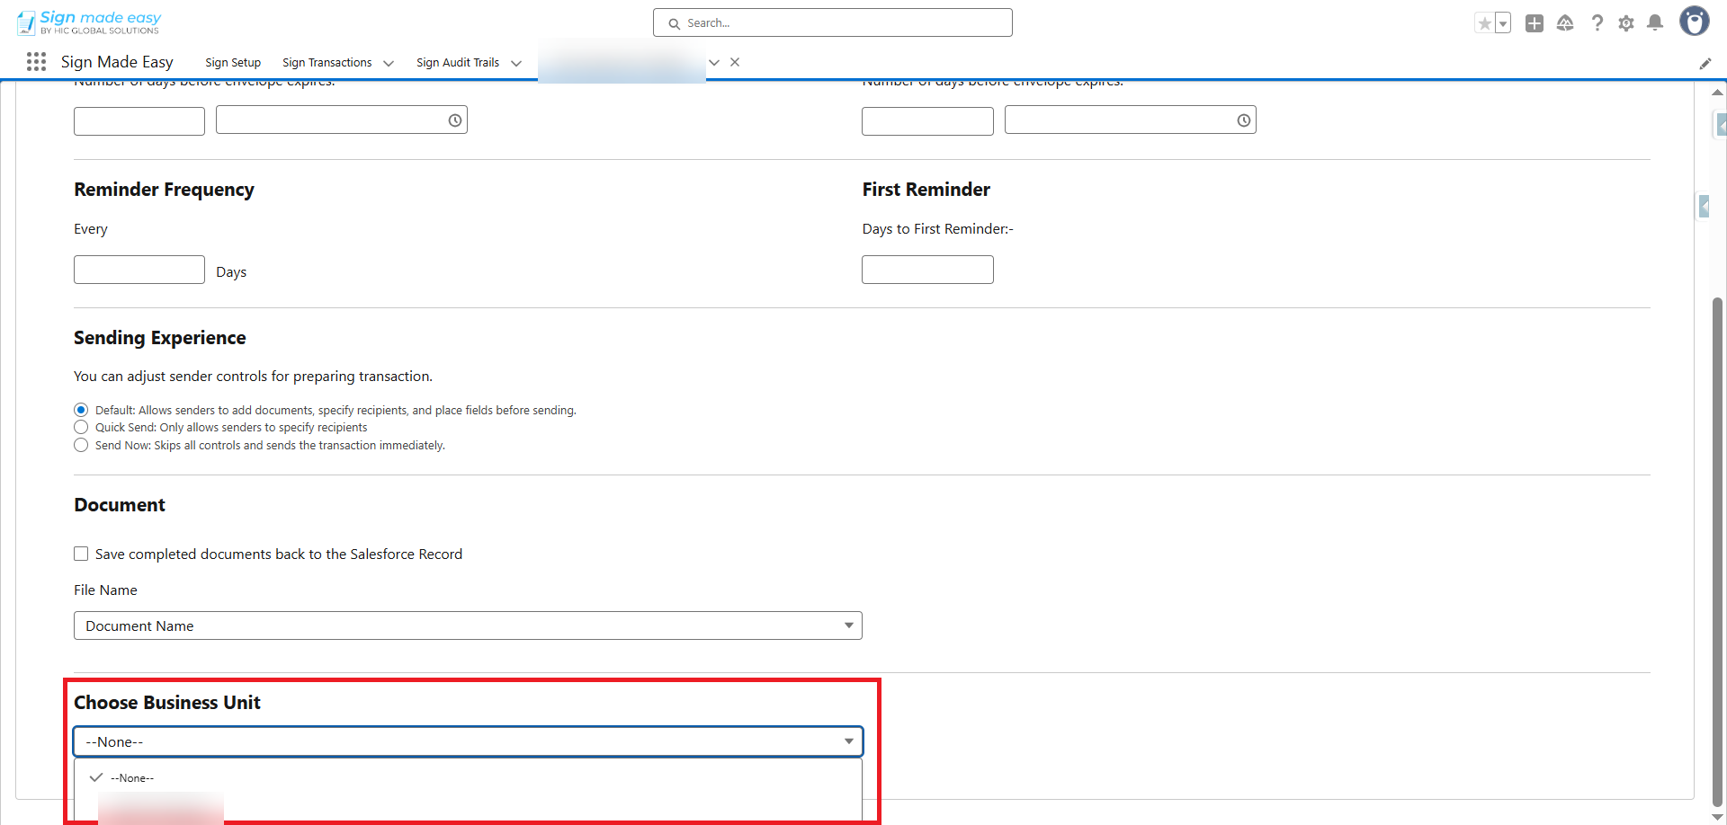Focus the global Search box

coord(833,22)
